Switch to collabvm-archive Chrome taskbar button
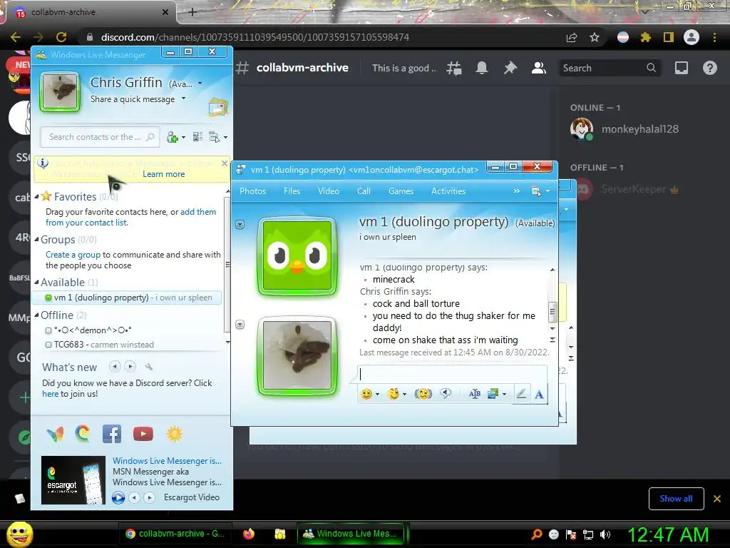Image resolution: width=730 pixels, height=548 pixels. point(175,534)
